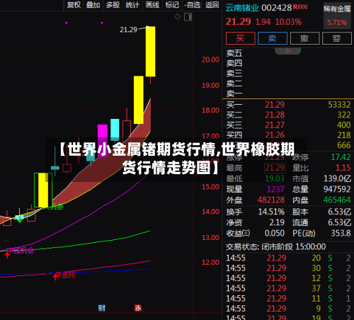Select the 多股 multi-stock view
The height and width of the screenshot is (320, 354).
click(113, 5)
